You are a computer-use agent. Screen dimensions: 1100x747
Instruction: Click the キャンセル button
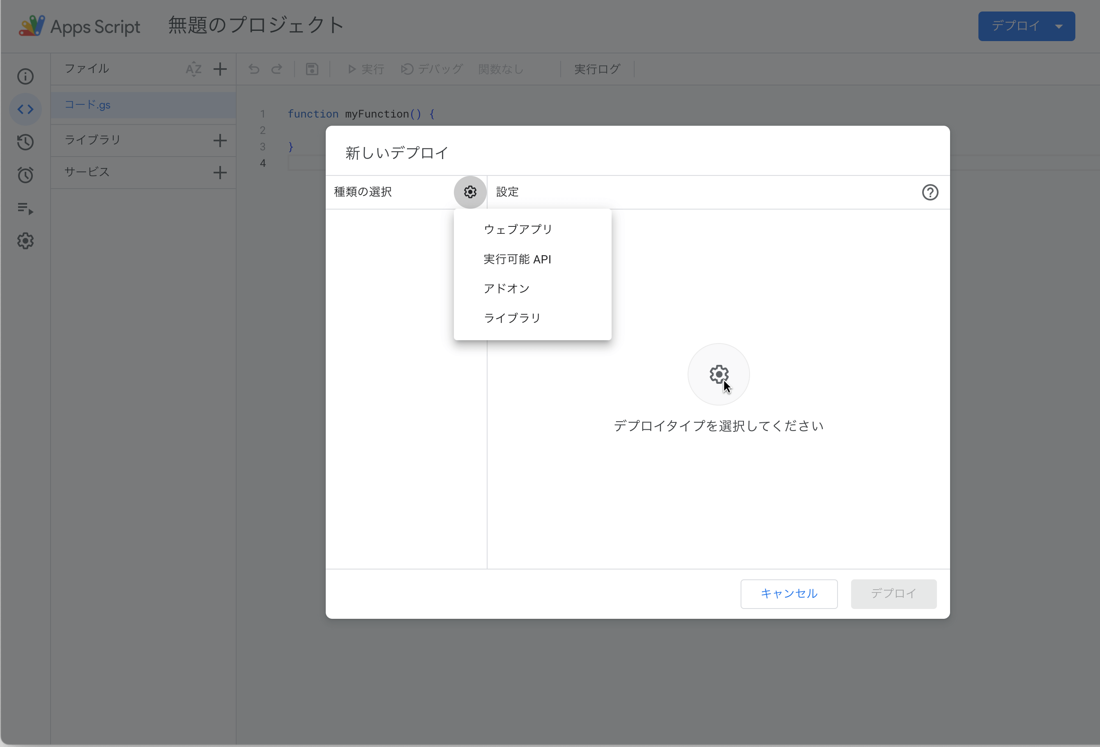789,594
